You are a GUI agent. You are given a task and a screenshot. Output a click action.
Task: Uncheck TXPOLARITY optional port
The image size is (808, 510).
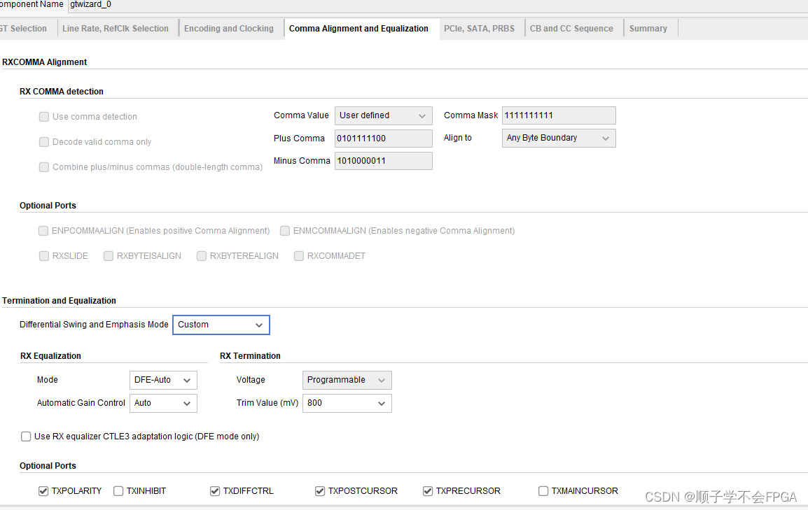click(x=43, y=492)
